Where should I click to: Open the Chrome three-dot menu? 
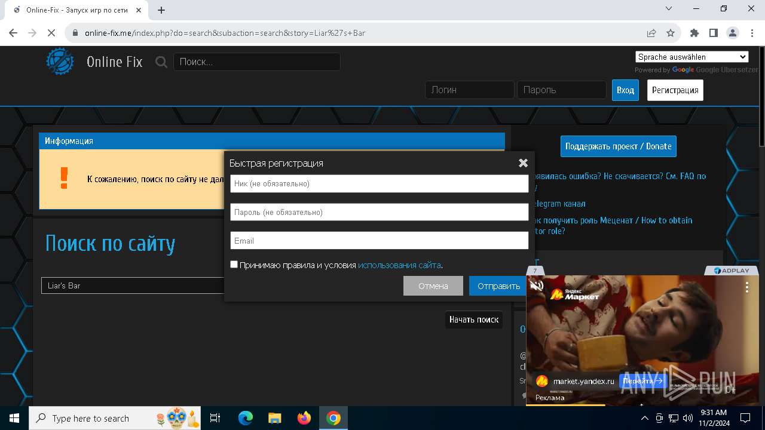point(752,33)
